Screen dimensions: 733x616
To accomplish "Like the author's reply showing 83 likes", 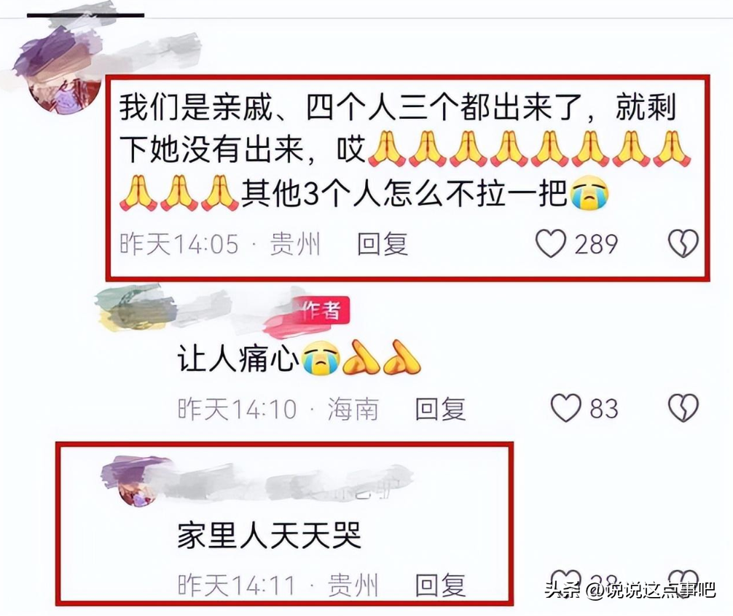I will (565, 408).
